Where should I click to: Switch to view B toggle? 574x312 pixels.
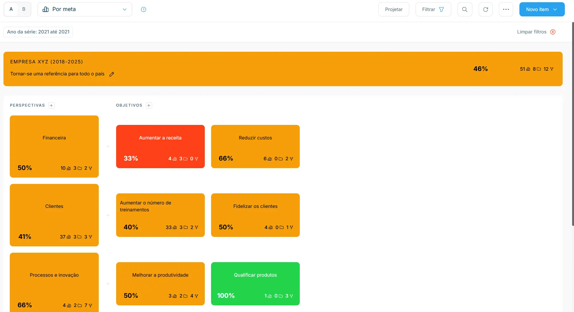tap(24, 9)
